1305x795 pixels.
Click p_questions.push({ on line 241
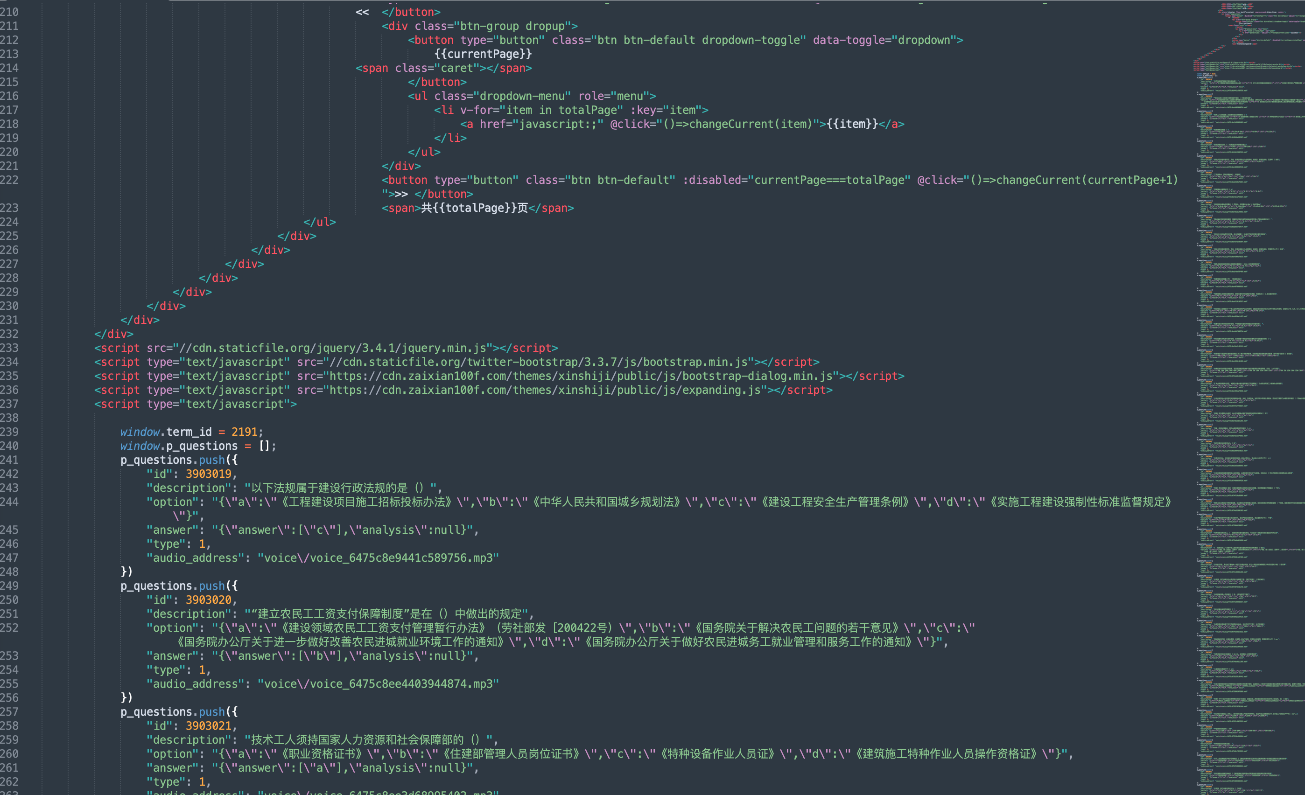click(x=179, y=460)
